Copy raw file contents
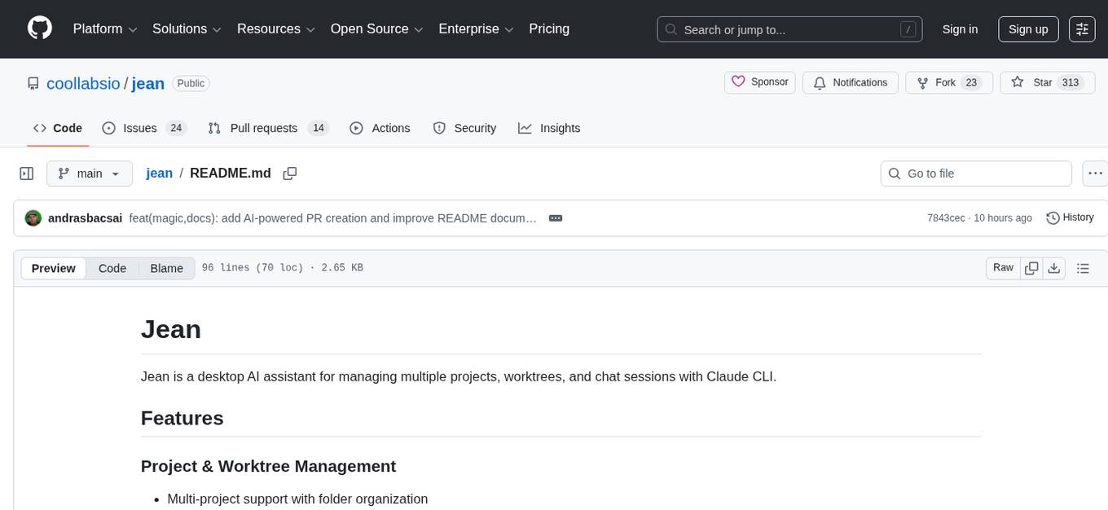This screenshot has width=1108, height=510. click(1031, 268)
